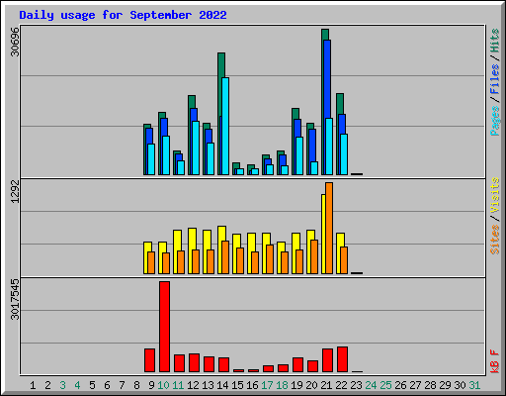Viewport: 506px width, 396px height.
Task: Click the green day 31 axis label
Action: pyautogui.click(x=474, y=385)
